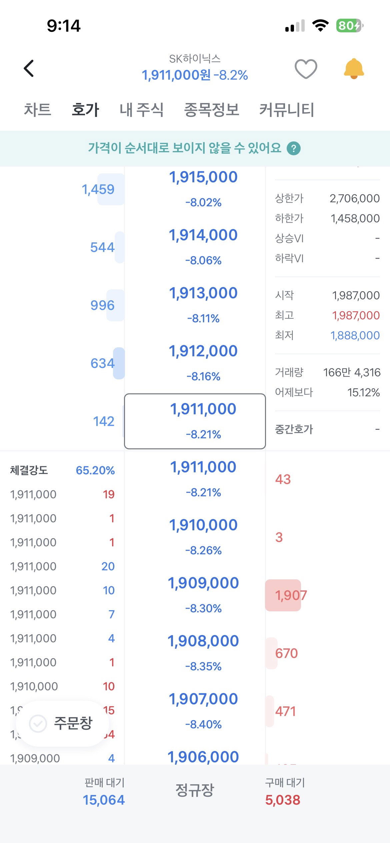Select the 1,915,000 ask price row
This screenshot has height=843, width=390.
coord(195,189)
